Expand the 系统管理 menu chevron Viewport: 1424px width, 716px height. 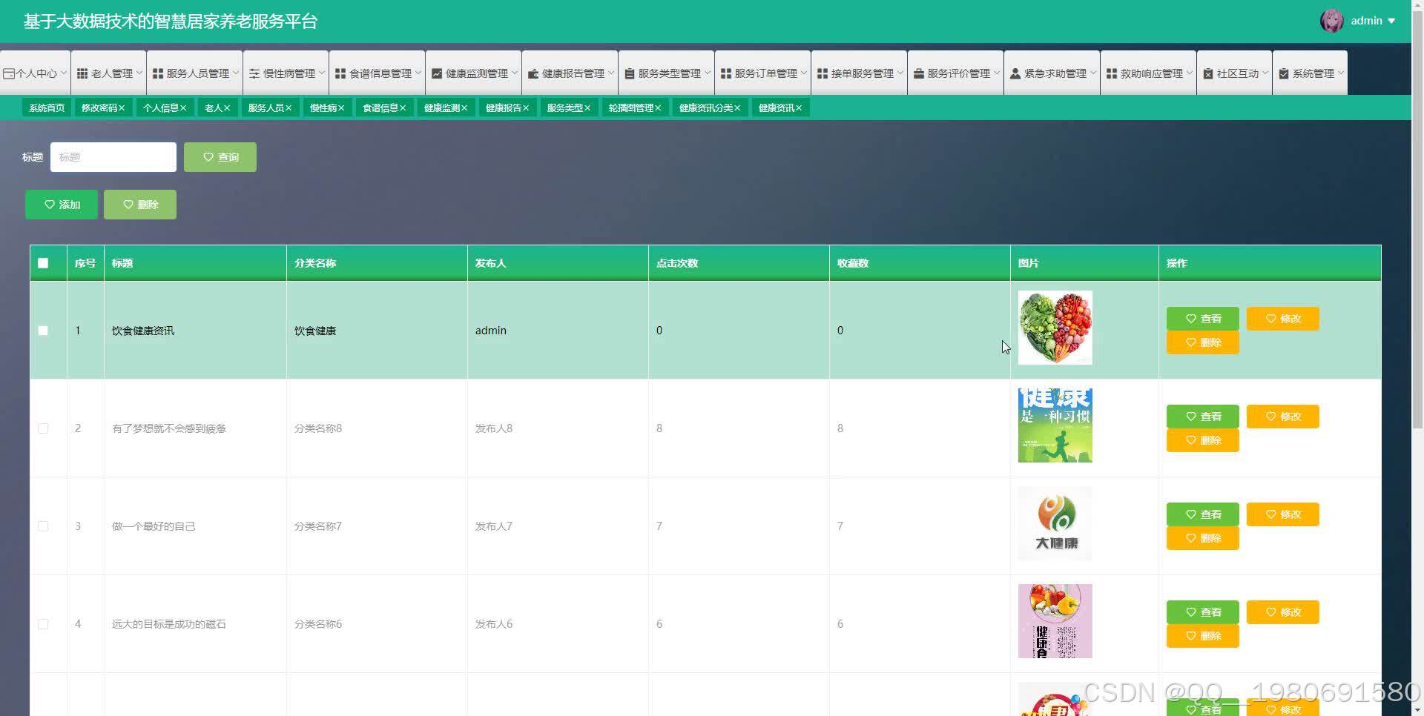[1341, 73]
